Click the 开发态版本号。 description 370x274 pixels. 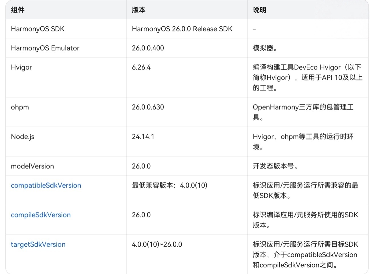coord(275,166)
